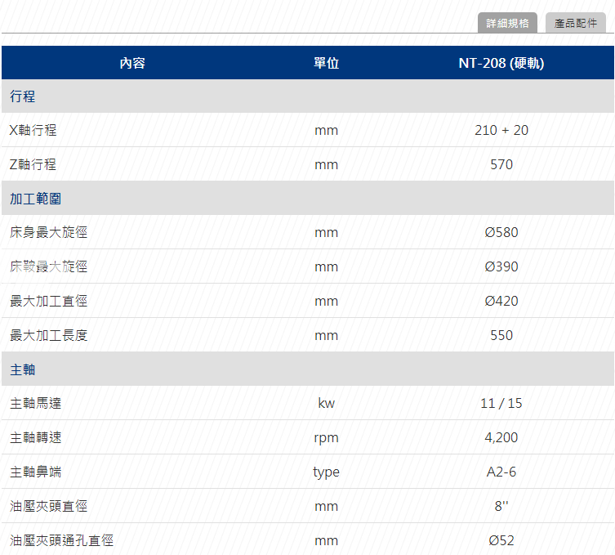Click the 內容 column header
The height and width of the screenshot is (555, 615).
click(x=132, y=63)
